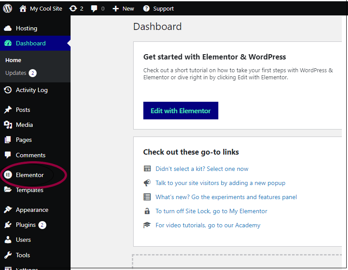Click the Templates folder icon
348x270 pixels.
click(x=8, y=189)
